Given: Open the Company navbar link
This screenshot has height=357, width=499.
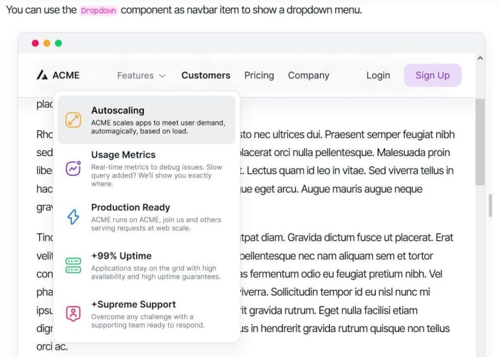Looking at the screenshot, I should (x=309, y=76).
